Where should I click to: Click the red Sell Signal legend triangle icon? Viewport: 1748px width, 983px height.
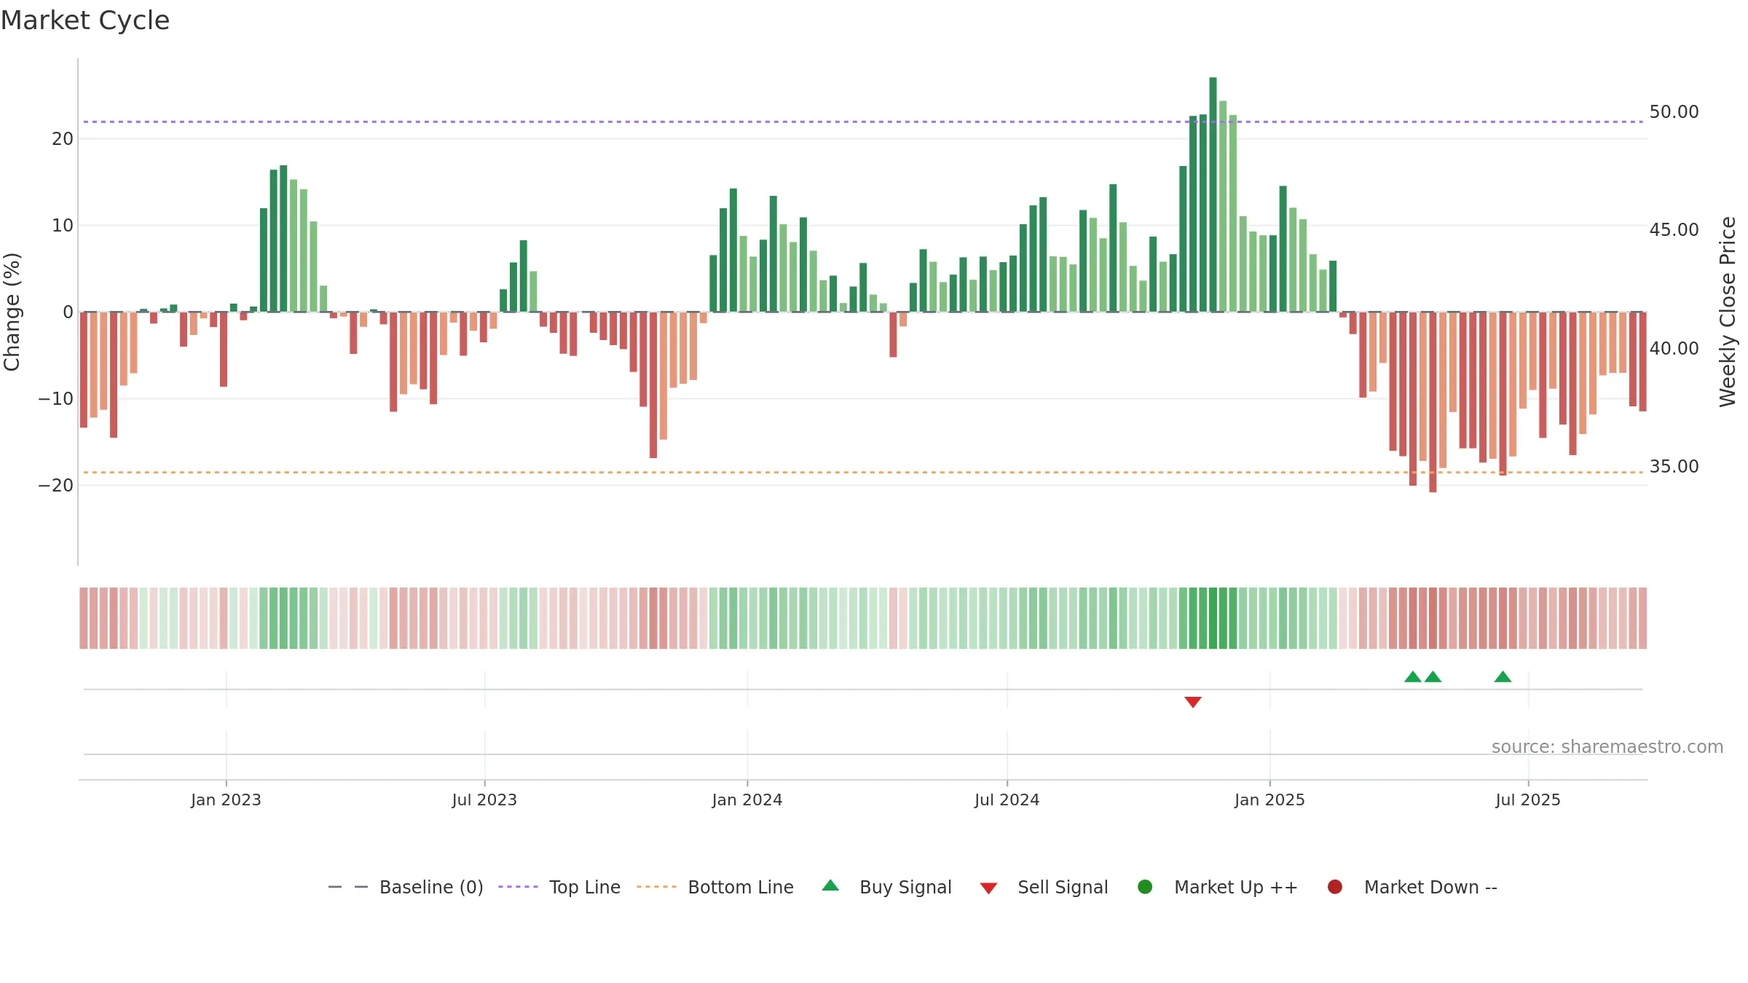tap(988, 888)
